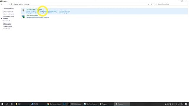The height and width of the screenshot is (106, 189).
Task: Switch to This PC taskbar item
Action: (x=38, y=104)
